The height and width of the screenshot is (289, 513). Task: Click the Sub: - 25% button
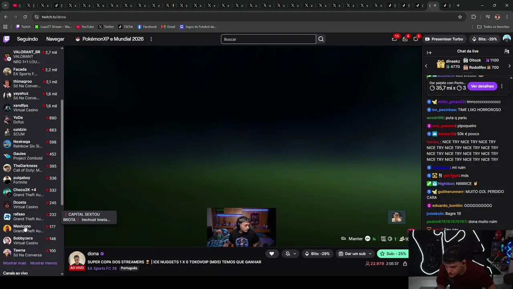tap(393, 254)
